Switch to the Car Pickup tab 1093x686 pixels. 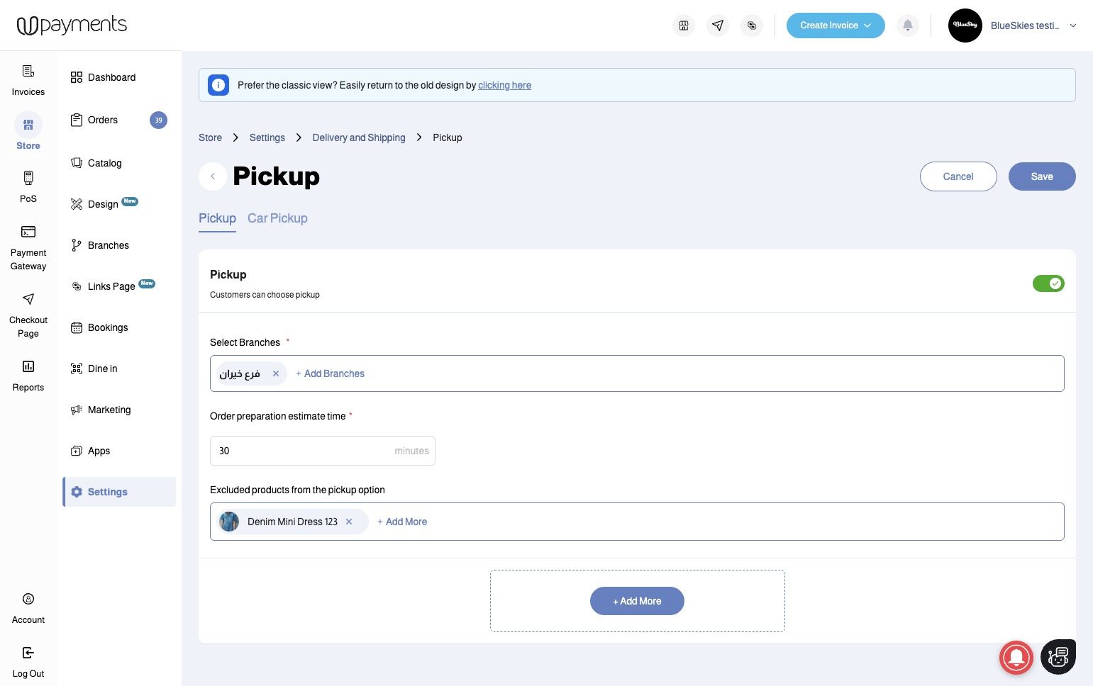(277, 218)
